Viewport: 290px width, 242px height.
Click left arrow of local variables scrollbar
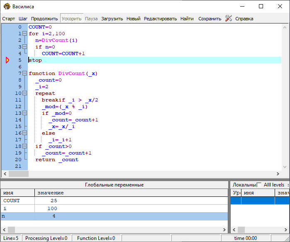tap(234, 230)
